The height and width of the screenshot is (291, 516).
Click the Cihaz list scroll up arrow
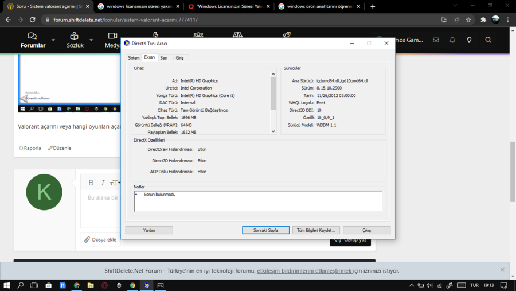coord(273,74)
